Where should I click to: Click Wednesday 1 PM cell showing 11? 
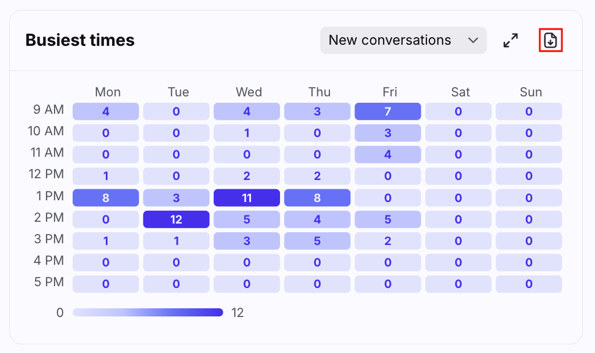coord(247,198)
